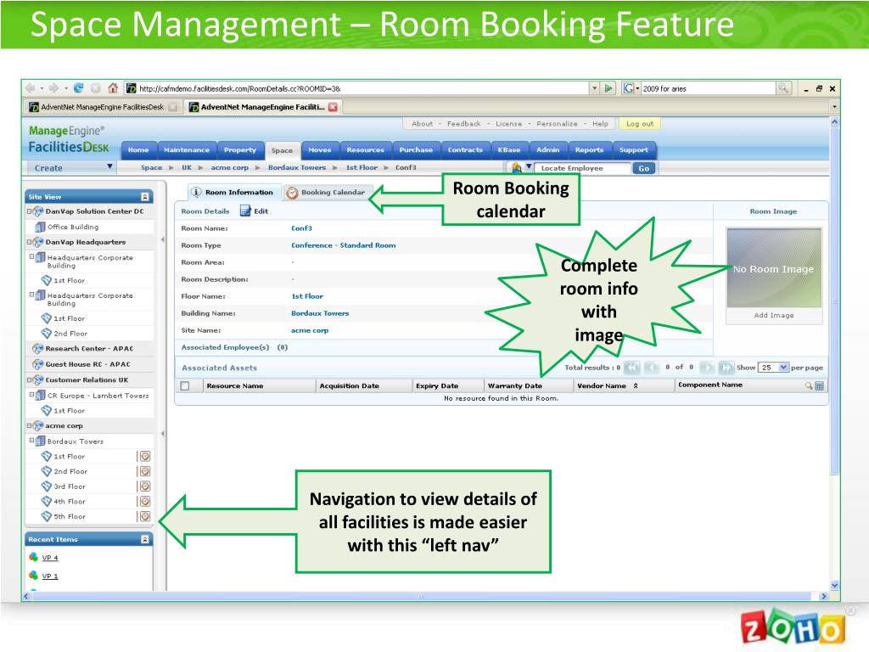
Task: Open the Admin tab
Action: pyautogui.click(x=547, y=150)
